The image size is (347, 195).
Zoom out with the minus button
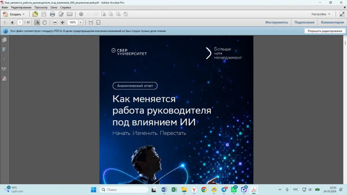[55, 22]
